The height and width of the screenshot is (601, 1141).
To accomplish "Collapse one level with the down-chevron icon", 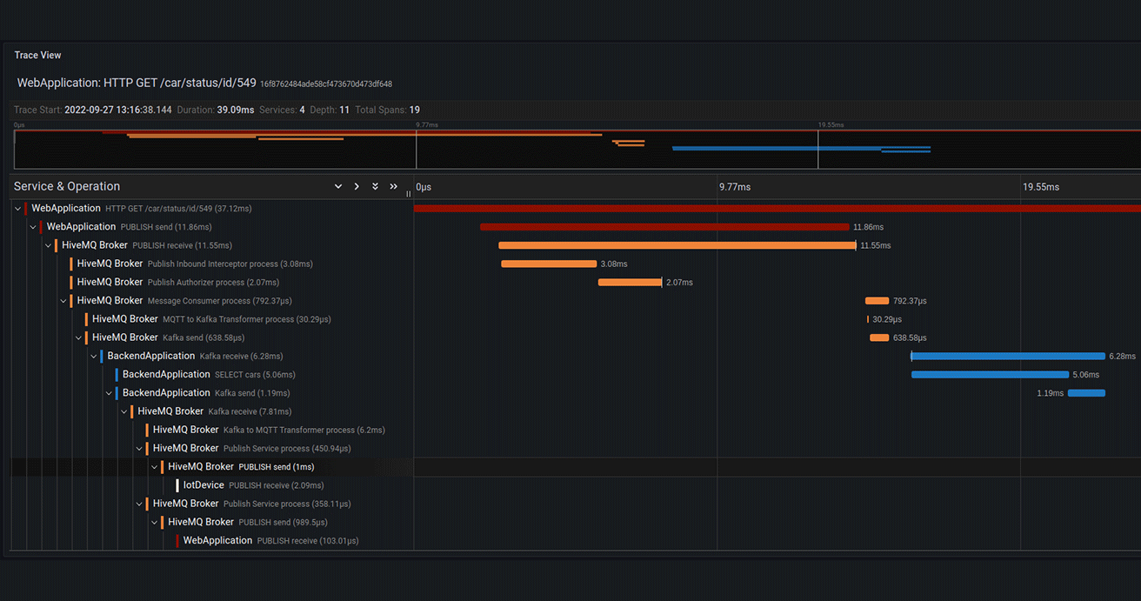I will (338, 186).
